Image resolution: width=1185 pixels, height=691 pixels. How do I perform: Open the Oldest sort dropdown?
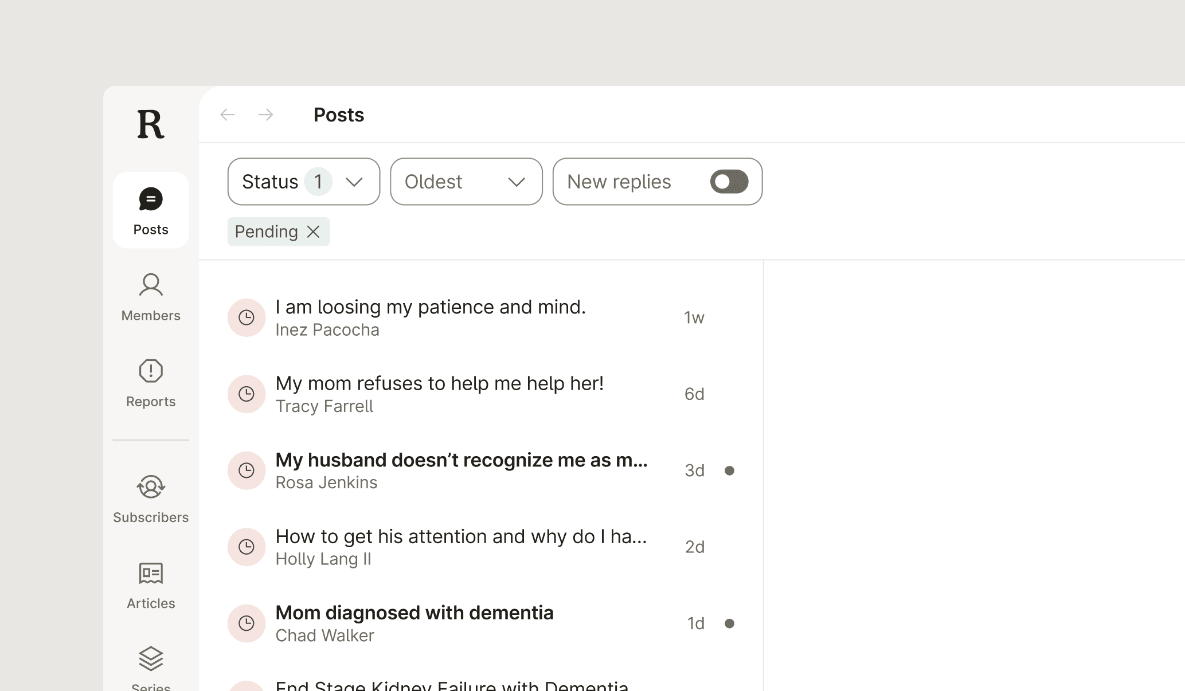click(x=466, y=182)
